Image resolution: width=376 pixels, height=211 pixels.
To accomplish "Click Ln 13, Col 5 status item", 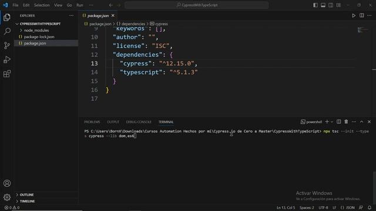I will click(x=286, y=207).
